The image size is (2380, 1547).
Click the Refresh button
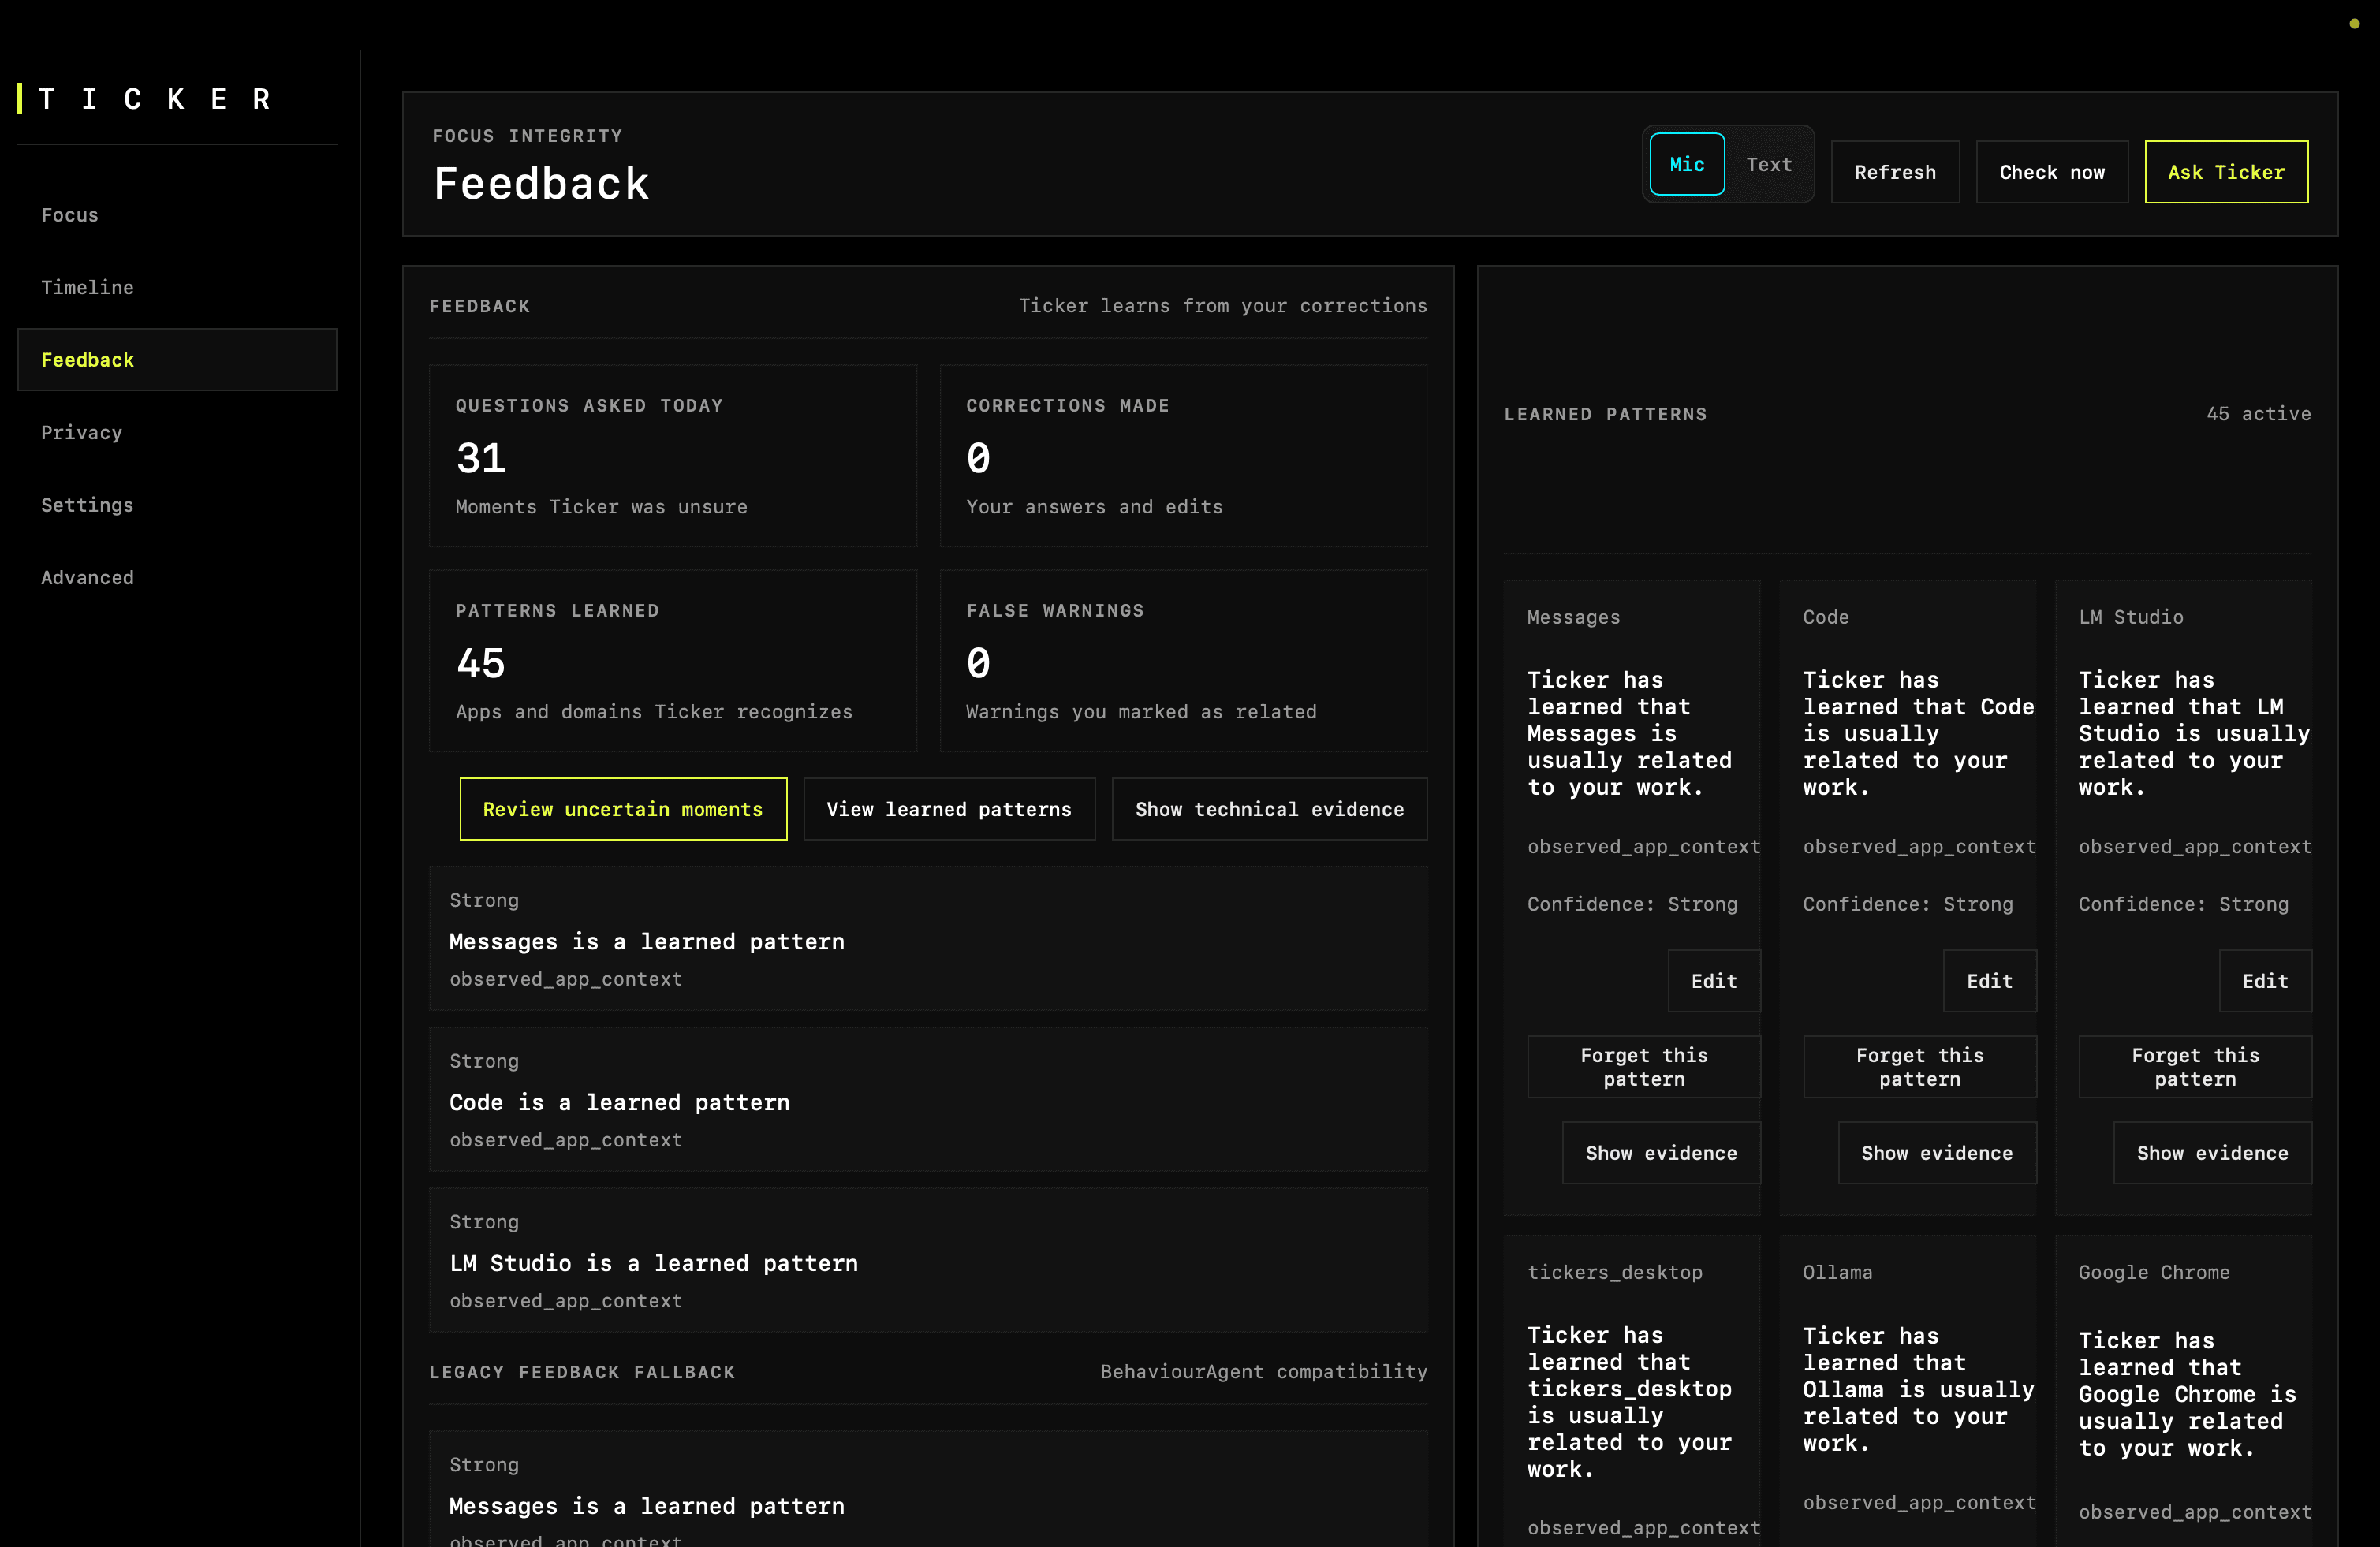(1894, 172)
